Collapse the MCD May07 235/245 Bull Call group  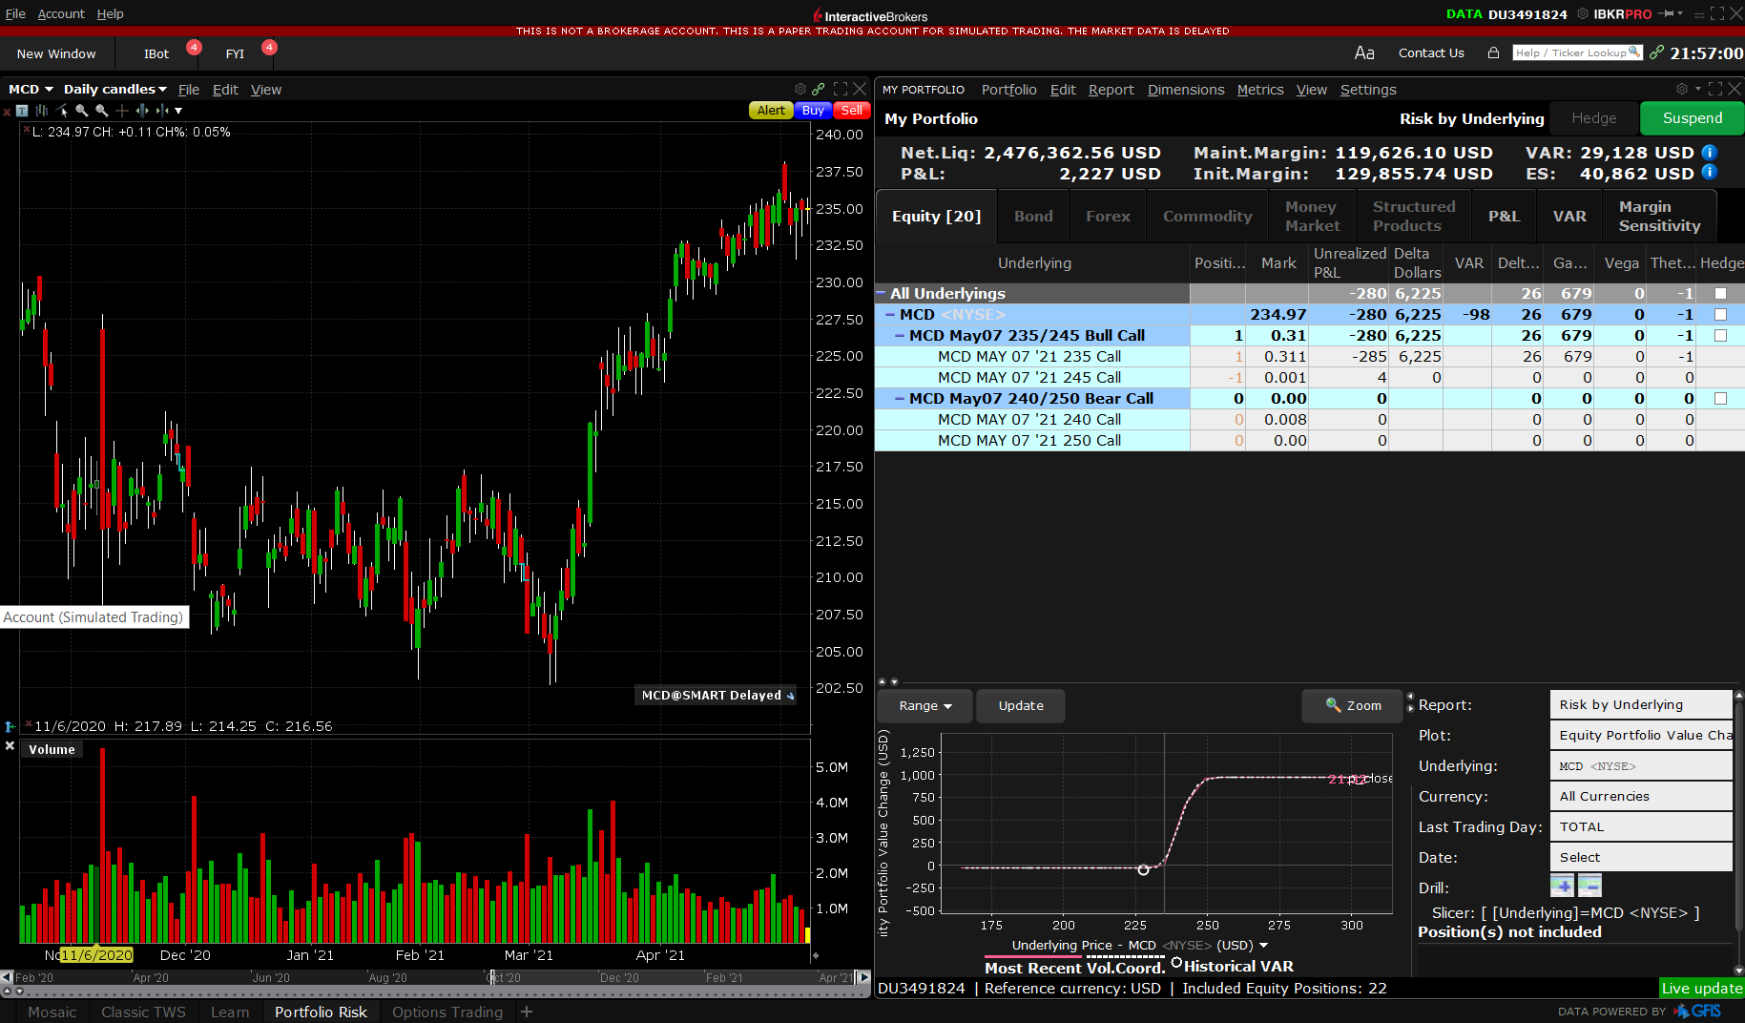tap(900, 335)
